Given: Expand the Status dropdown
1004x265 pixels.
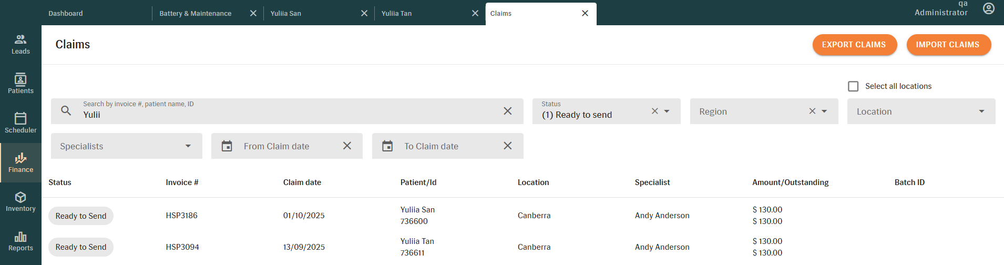Looking at the screenshot, I should pyautogui.click(x=667, y=111).
